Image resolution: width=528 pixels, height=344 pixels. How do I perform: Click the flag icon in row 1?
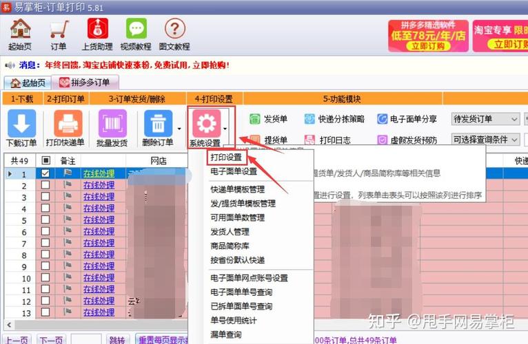click(68, 173)
